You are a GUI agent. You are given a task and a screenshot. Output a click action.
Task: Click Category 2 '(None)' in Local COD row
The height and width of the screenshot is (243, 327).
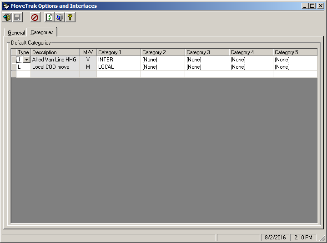point(163,67)
